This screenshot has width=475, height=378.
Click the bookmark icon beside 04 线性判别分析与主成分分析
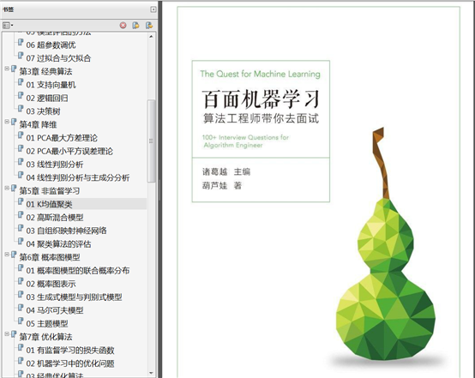21,175
